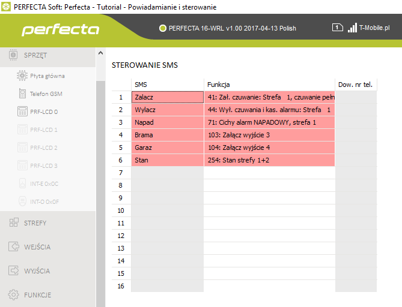Open the STREFY menu section
This screenshot has height=307, width=402.
(47, 223)
